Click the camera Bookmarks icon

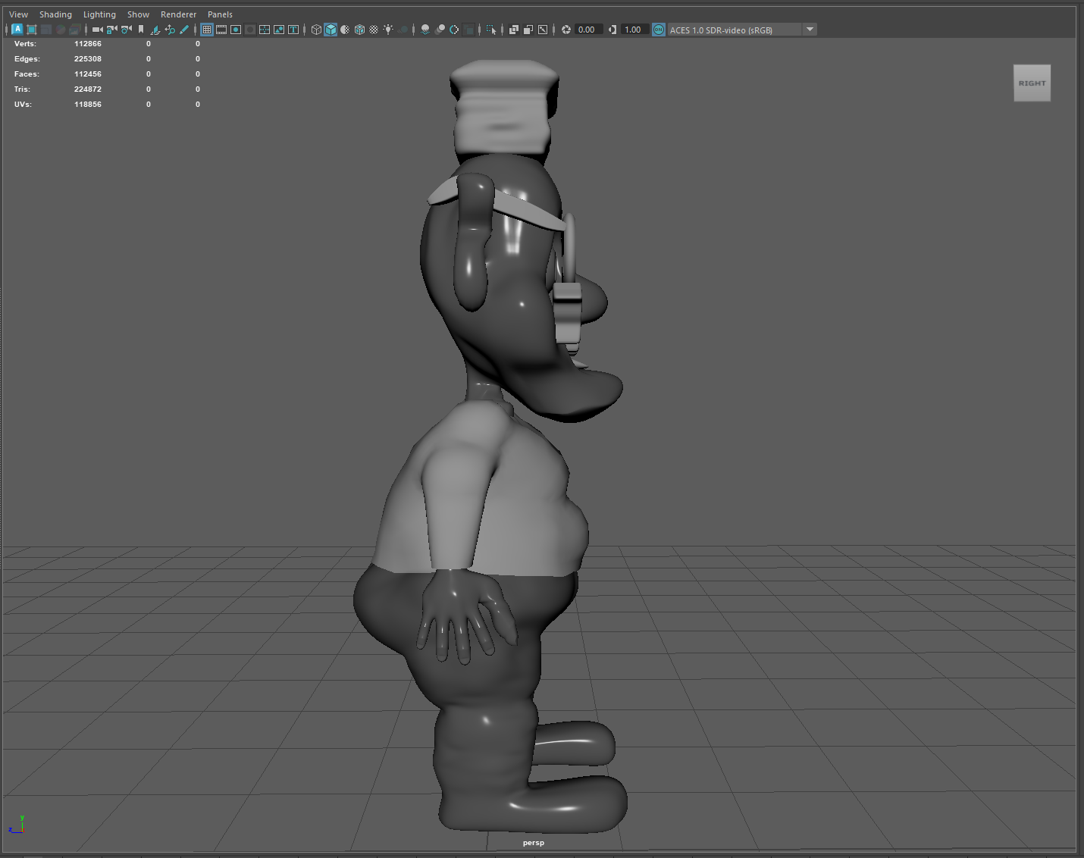(141, 30)
